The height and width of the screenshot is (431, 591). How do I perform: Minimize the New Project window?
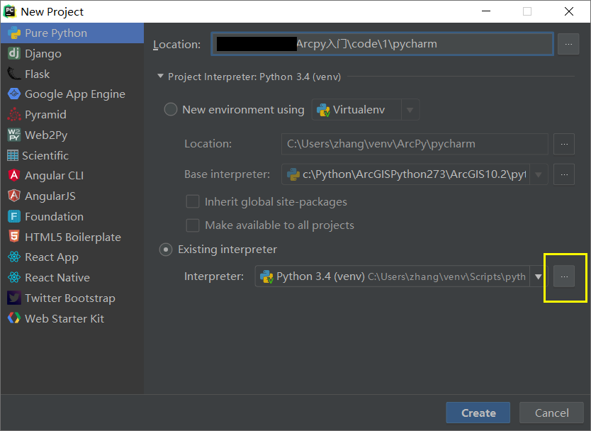click(486, 11)
